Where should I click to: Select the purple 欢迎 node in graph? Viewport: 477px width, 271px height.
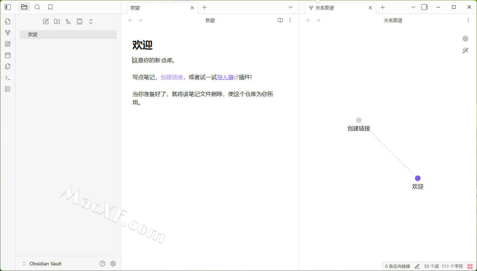pos(418,178)
